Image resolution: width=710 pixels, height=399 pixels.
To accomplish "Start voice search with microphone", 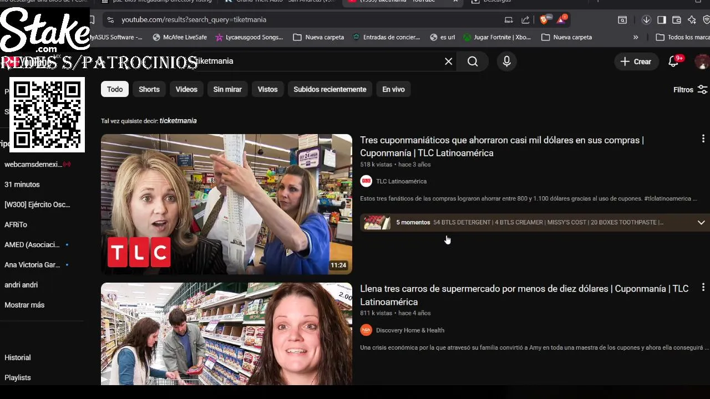I will click(506, 62).
